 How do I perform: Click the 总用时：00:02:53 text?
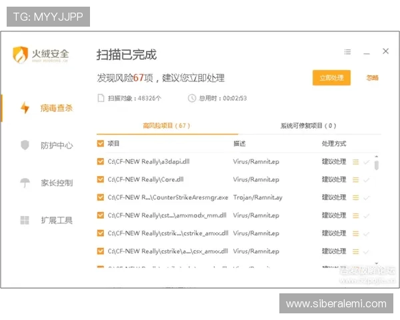point(223,98)
